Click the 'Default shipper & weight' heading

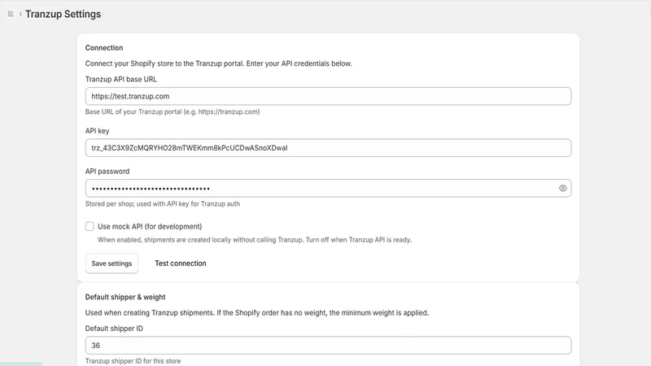click(x=125, y=297)
